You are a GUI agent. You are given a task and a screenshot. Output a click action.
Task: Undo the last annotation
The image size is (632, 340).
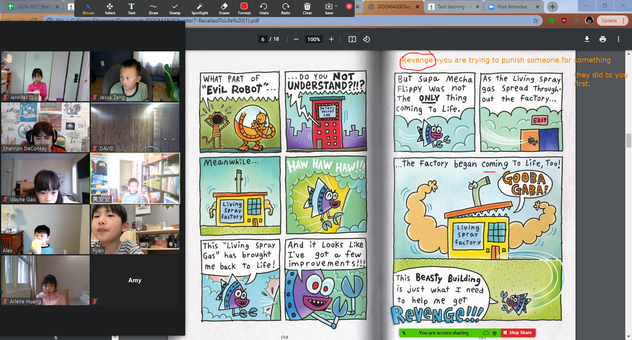264,8
